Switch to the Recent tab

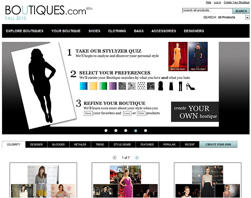tap(190, 145)
